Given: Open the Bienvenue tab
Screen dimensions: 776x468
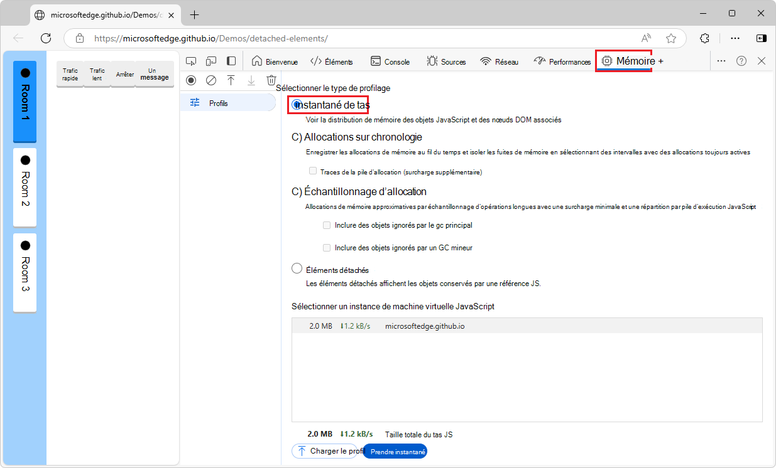Looking at the screenshot, I should click(x=275, y=61).
